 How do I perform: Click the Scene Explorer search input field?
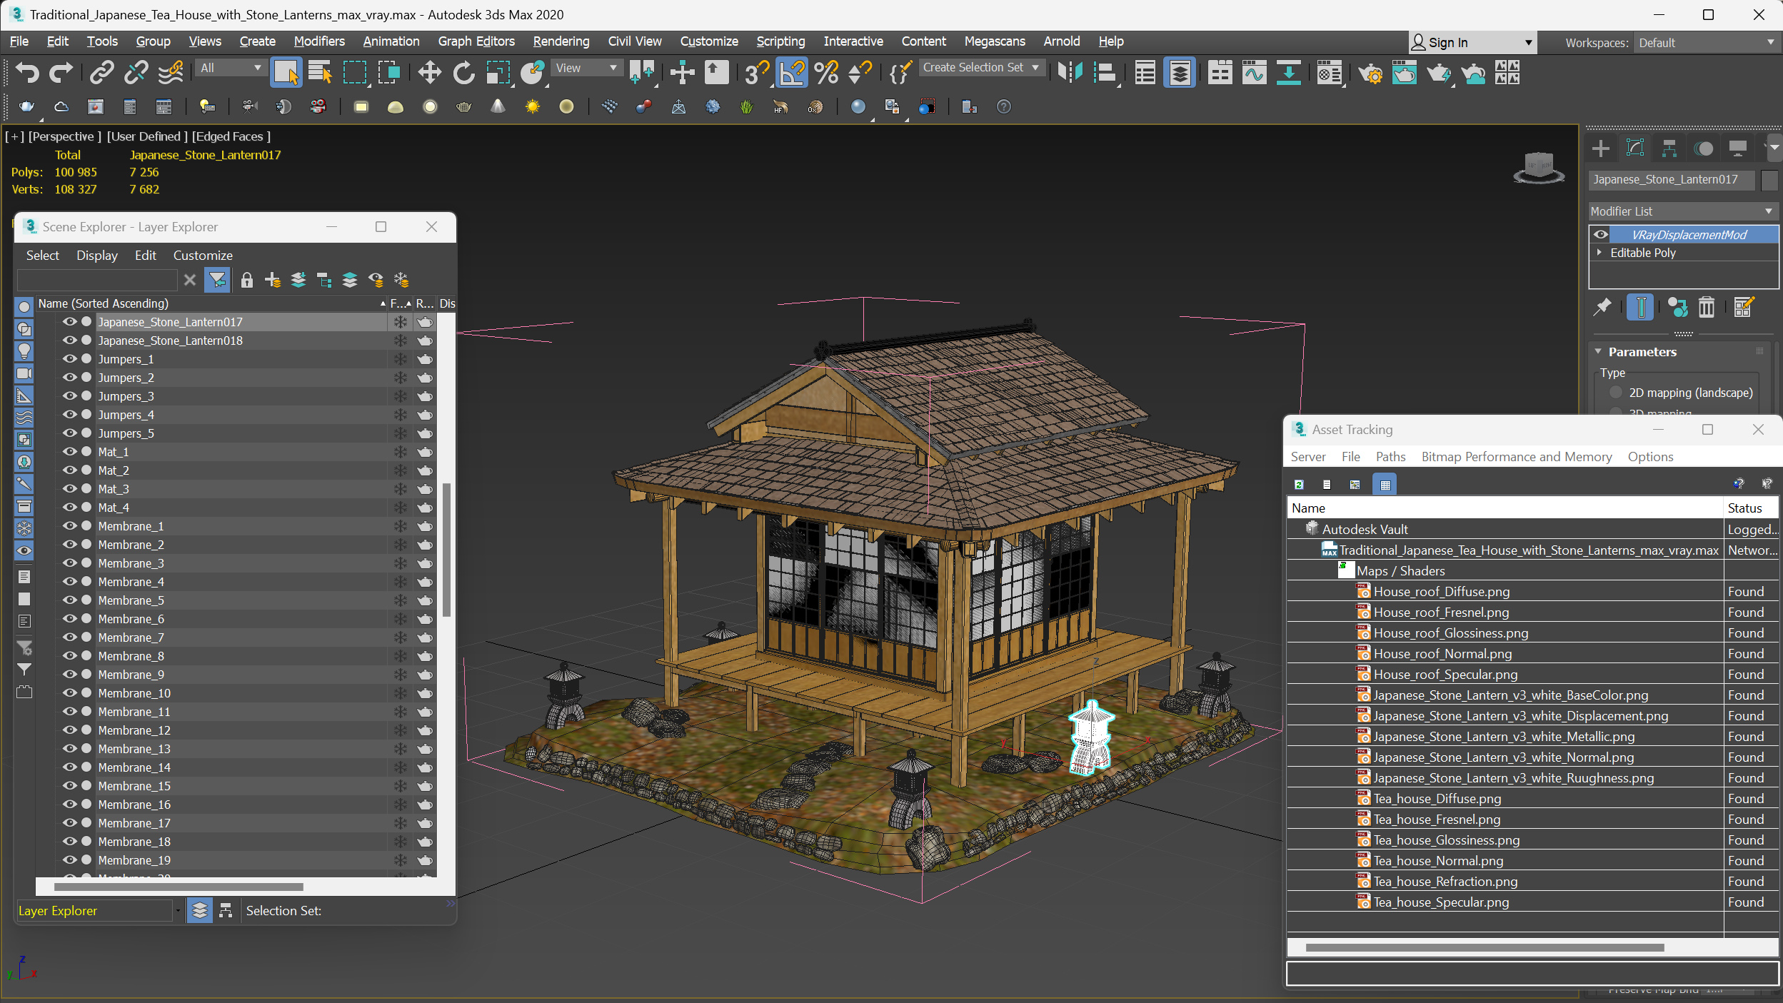(x=96, y=280)
